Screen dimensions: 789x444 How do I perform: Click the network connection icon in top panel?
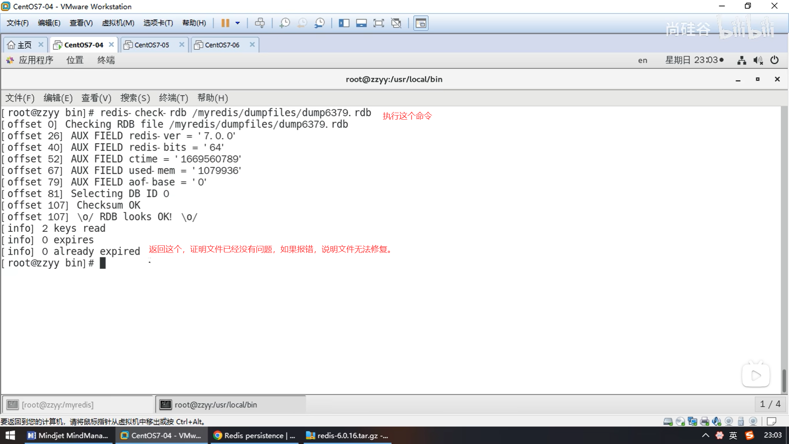[x=741, y=60]
